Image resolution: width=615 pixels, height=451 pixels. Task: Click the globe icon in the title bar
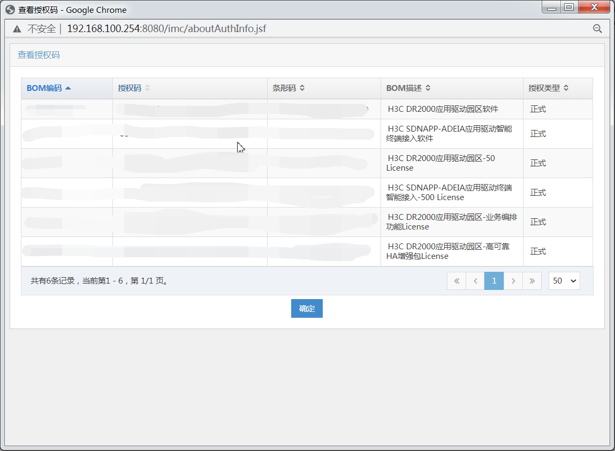[10, 10]
